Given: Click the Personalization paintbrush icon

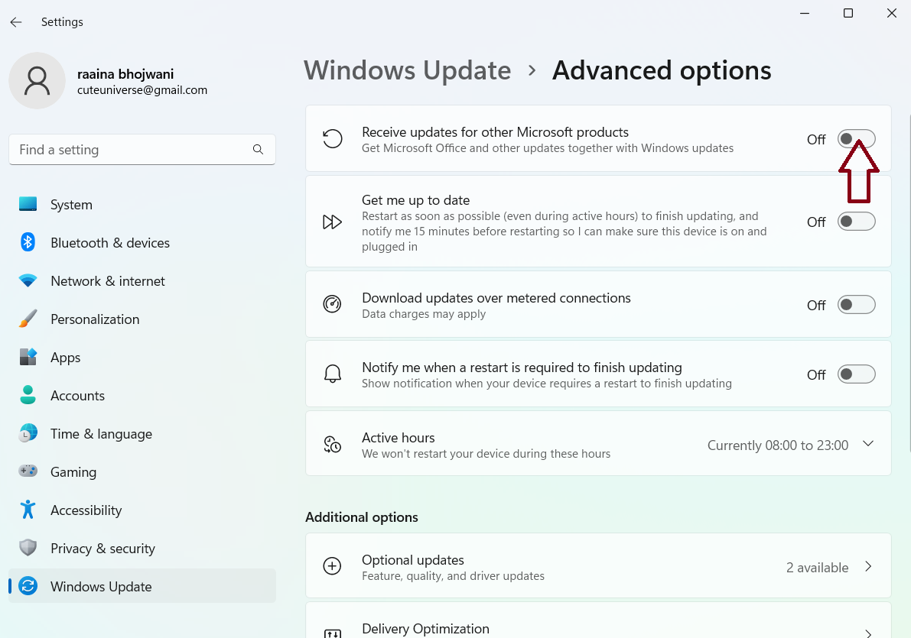Looking at the screenshot, I should tap(28, 319).
